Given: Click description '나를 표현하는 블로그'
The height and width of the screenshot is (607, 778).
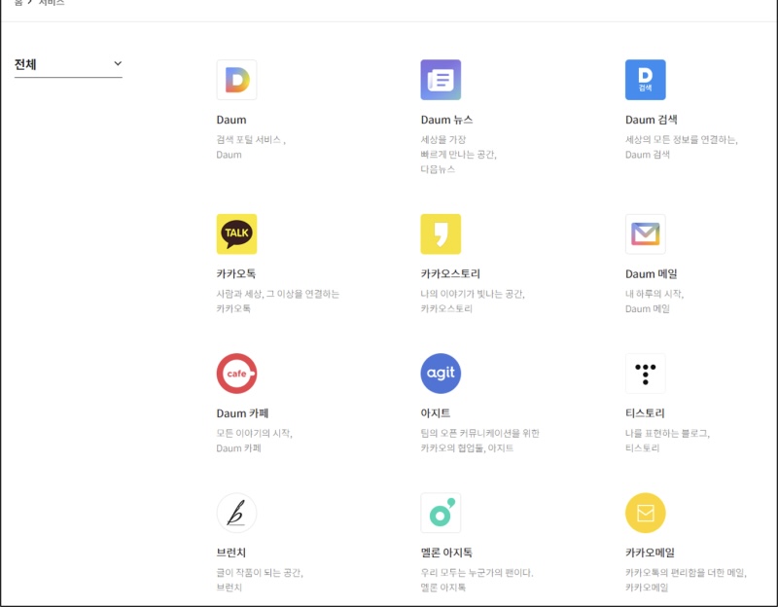Looking at the screenshot, I should pyautogui.click(x=667, y=433).
